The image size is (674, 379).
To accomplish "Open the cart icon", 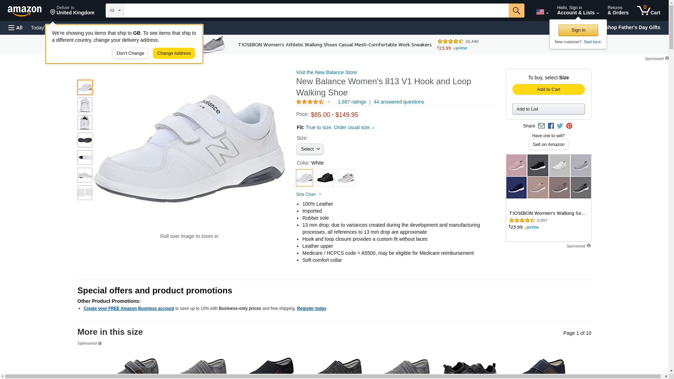I will [648, 11].
